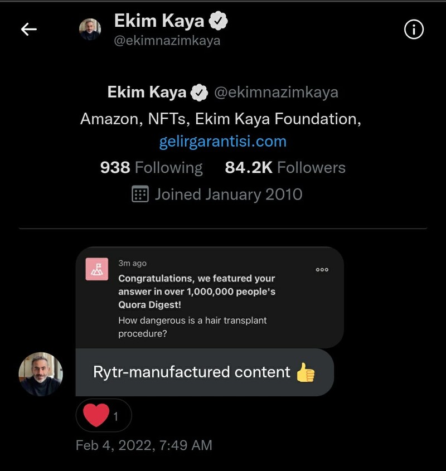Click the @ekimnazimkaya handle in profile summary

(x=276, y=93)
